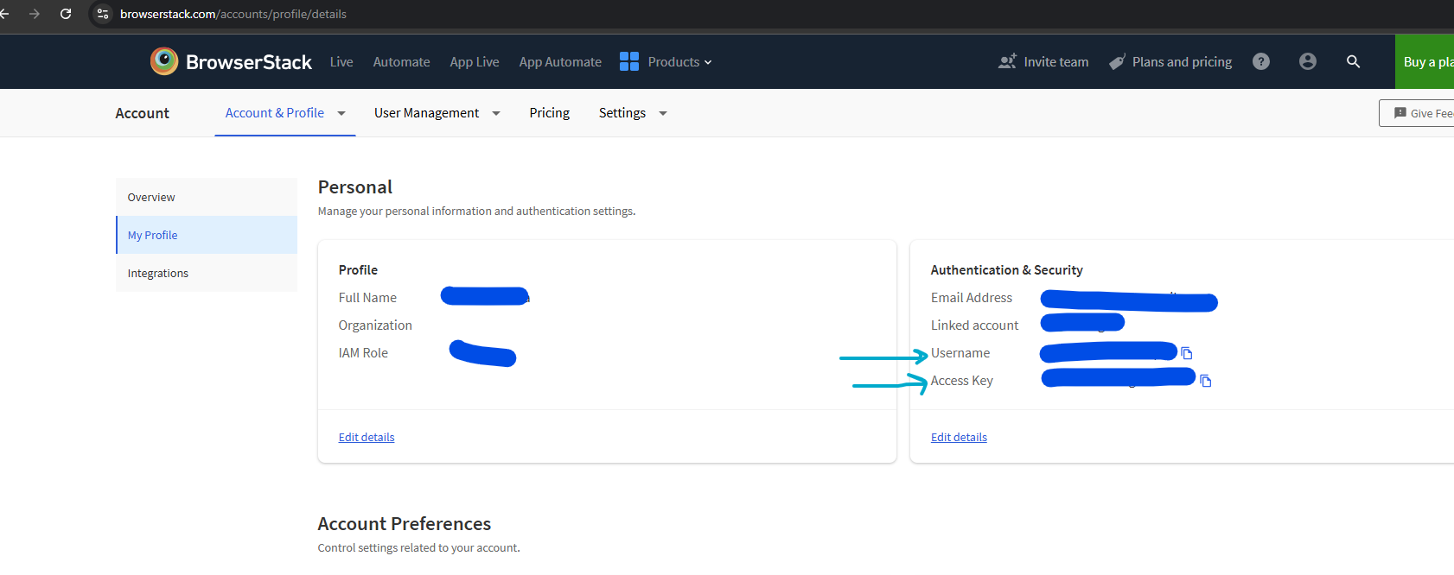Open the Live product menu item
The height and width of the screenshot is (575, 1454).
coord(341,61)
